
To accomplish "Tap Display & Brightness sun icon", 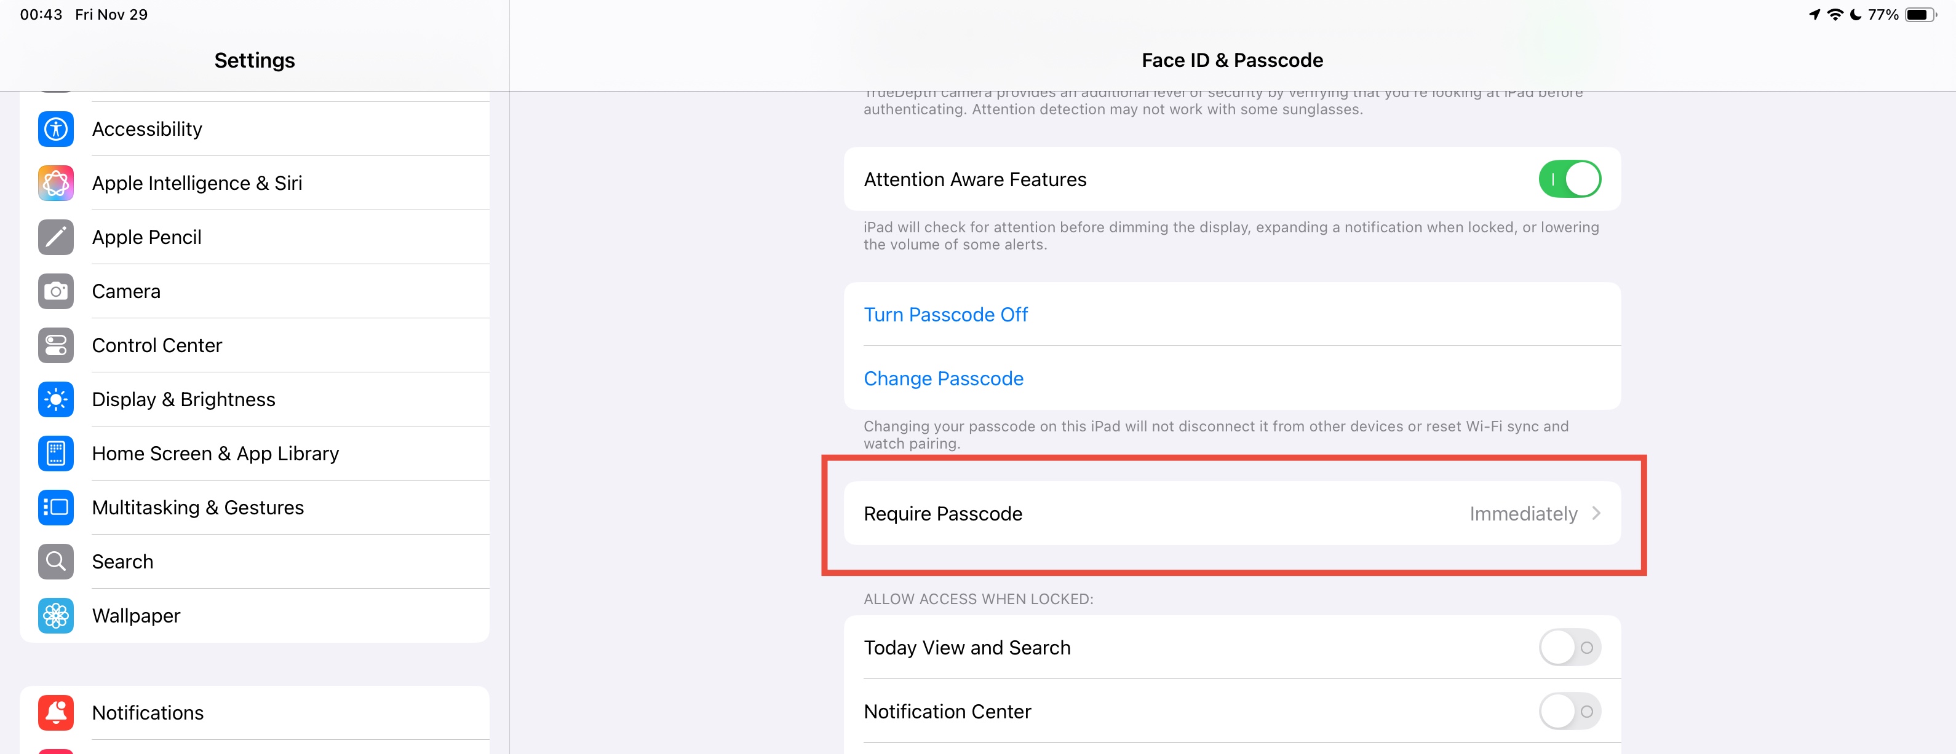I will (x=55, y=399).
